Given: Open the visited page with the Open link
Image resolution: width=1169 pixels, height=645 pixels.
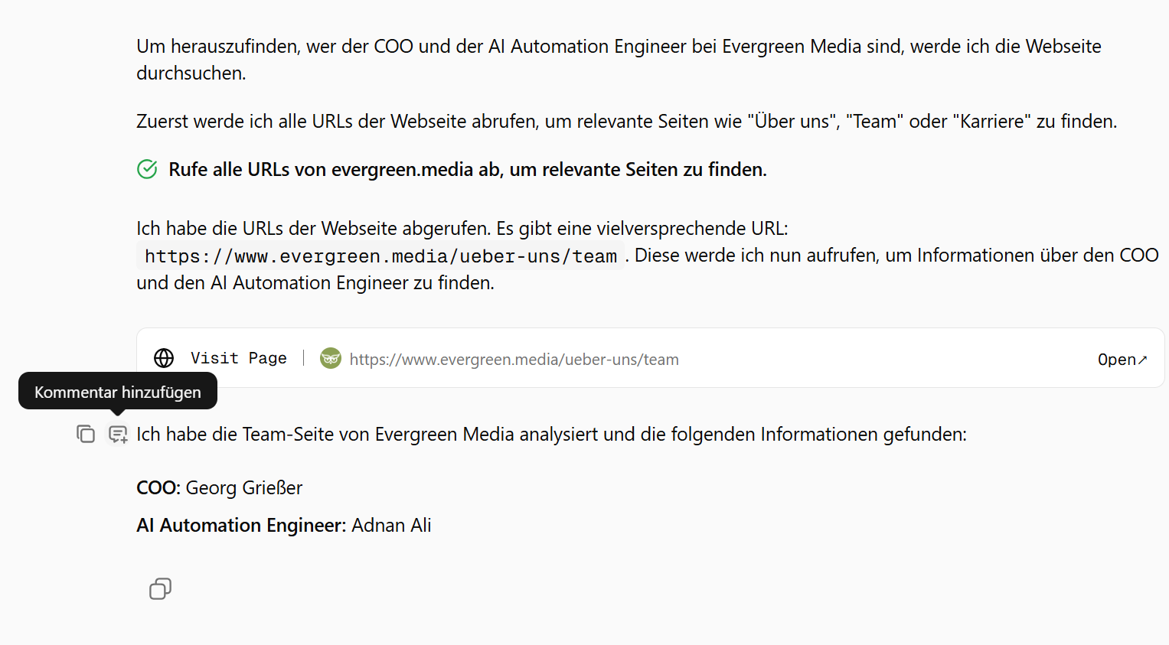Looking at the screenshot, I should 1122,360.
